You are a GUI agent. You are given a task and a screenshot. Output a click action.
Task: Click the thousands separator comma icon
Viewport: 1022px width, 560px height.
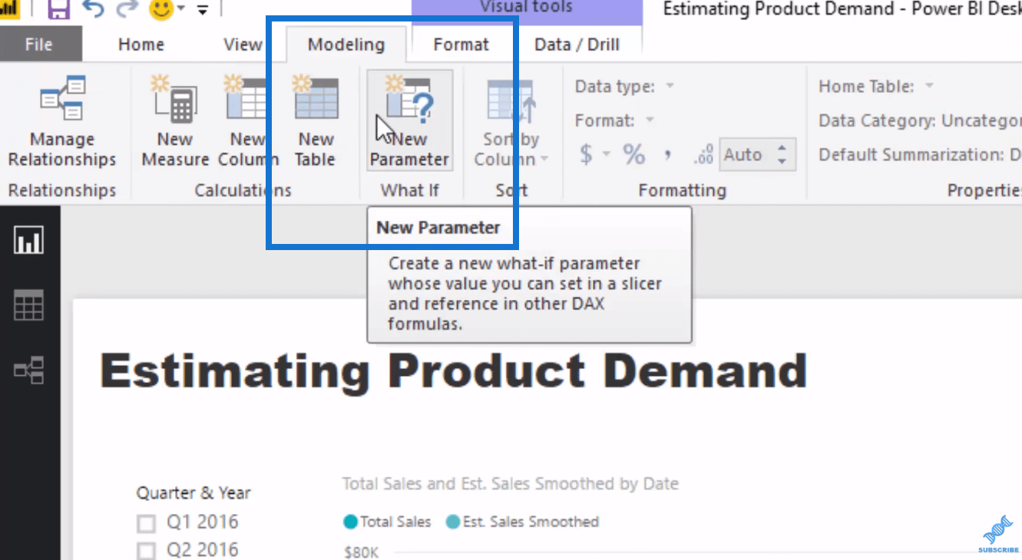pyautogui.click(x=668, y=156)
